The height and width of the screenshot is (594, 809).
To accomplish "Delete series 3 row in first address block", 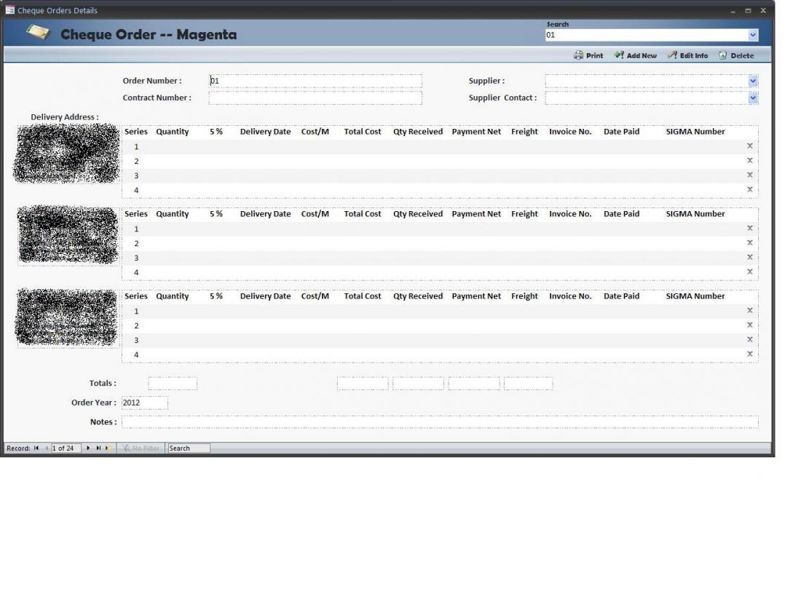I will tap(750, 175).
